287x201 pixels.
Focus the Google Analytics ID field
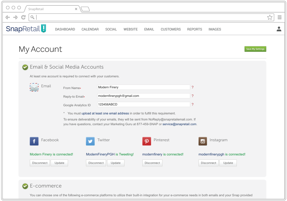coord(143,104)
